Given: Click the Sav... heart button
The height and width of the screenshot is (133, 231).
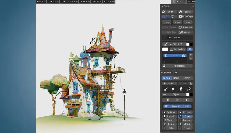Looking at the screenshot, I should 183,84.
